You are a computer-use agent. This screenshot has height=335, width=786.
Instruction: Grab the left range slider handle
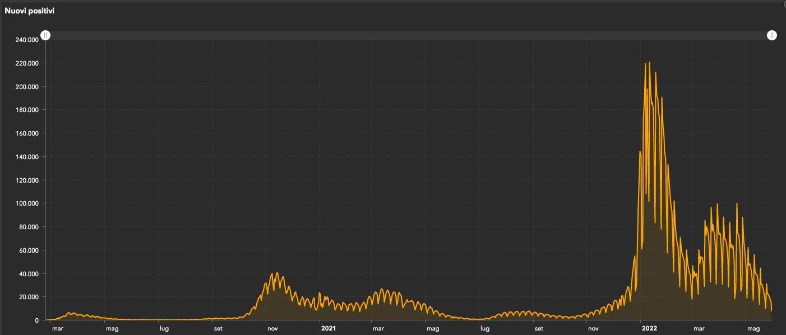pyautogui.click(x=46, y=36)
